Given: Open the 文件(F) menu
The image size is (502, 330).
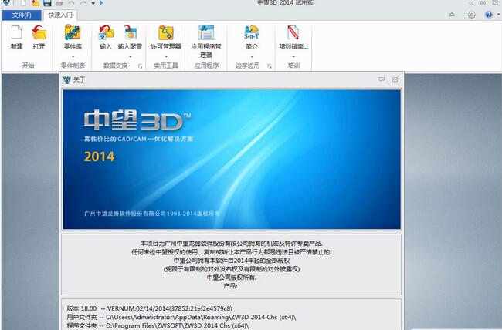Looking at the screenshot, I should coord(22,15).
